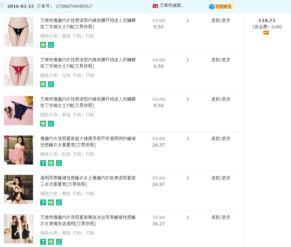This screenshot has height=247, width=291.
Task: Click the 和我联系 Wangwang chat icon
Action: (x=221, y=6)
